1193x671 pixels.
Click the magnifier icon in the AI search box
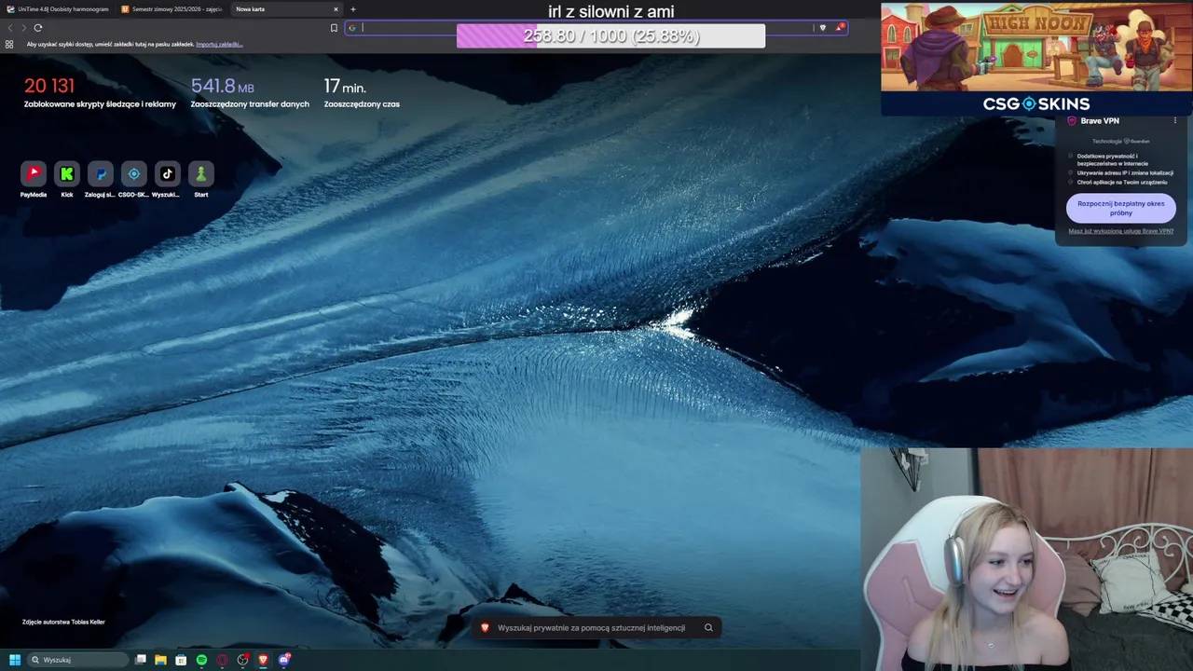[x=708, y=628]
